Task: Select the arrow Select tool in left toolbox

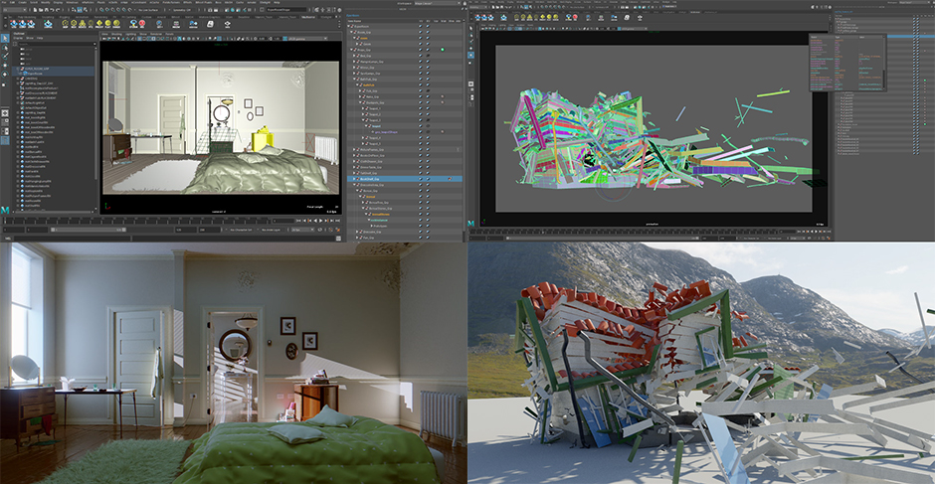Action: tap(5, 38)
